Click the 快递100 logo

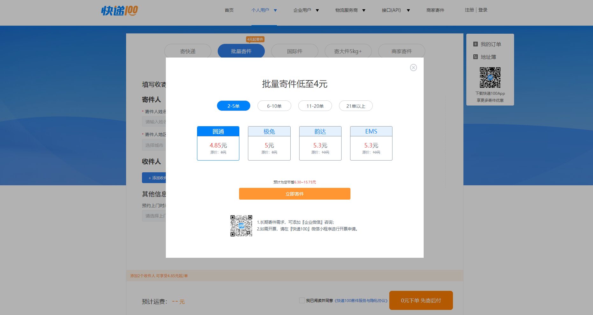[119, 10]
